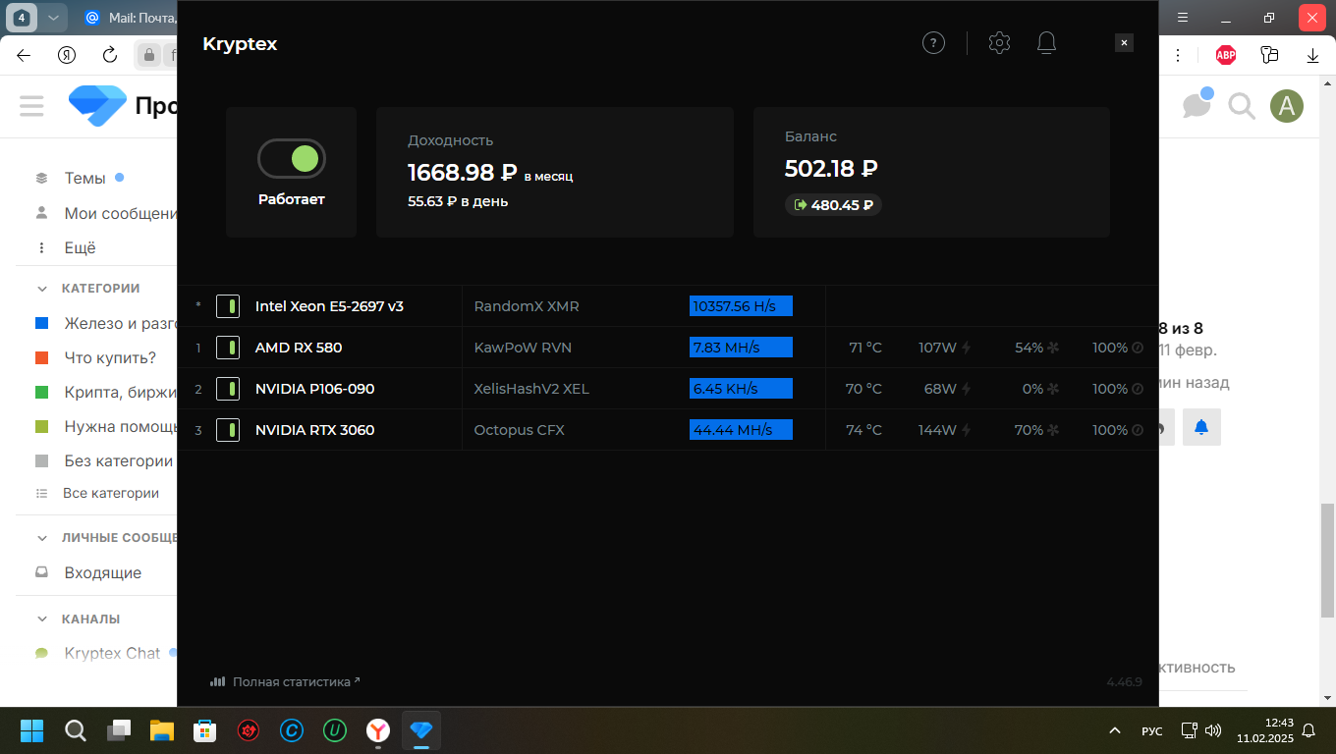Toggle the main mining switch (Работает)
This screenshot has height=754, width=1336.
[291, 158]
